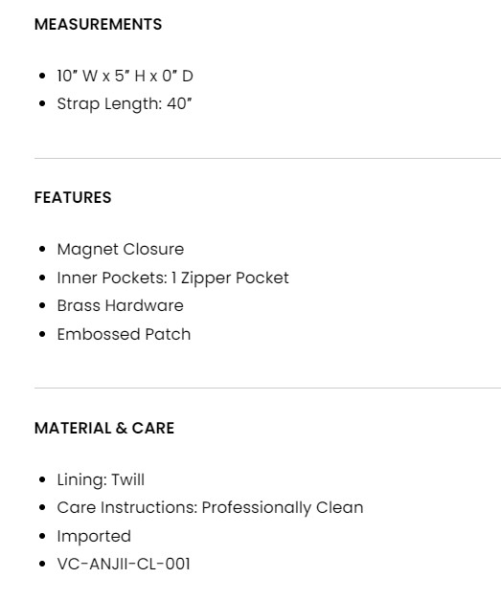This screenshot has height=600, width=501.
Task: Click the Magnet Closure list item
Action: (x=121, y=250)
